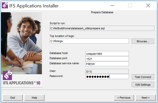This screenshot has width=158, height=103.
Task: Click the IFS logo in title bar
Action: pos(5,6)
